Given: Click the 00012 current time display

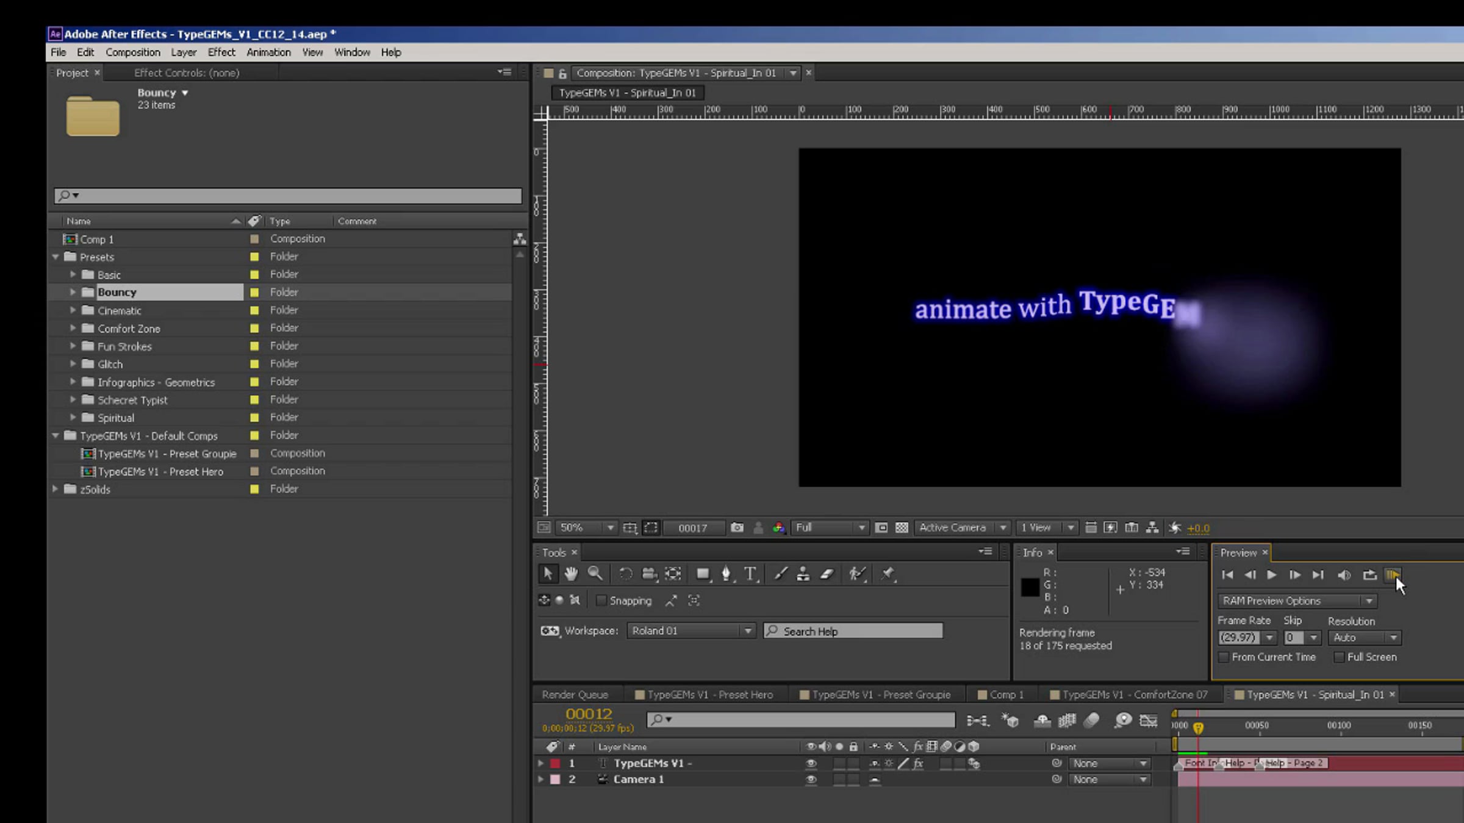Looking at the screenshot, I should coord(589,714).
